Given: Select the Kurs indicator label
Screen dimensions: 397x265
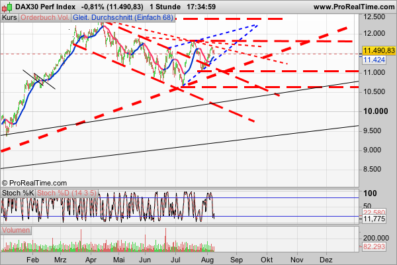Looking at the screenshot, I should coord(9,17).
